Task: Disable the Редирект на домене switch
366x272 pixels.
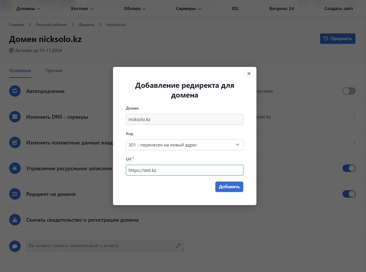Action: pyautogui.click(x=349, y=194)
